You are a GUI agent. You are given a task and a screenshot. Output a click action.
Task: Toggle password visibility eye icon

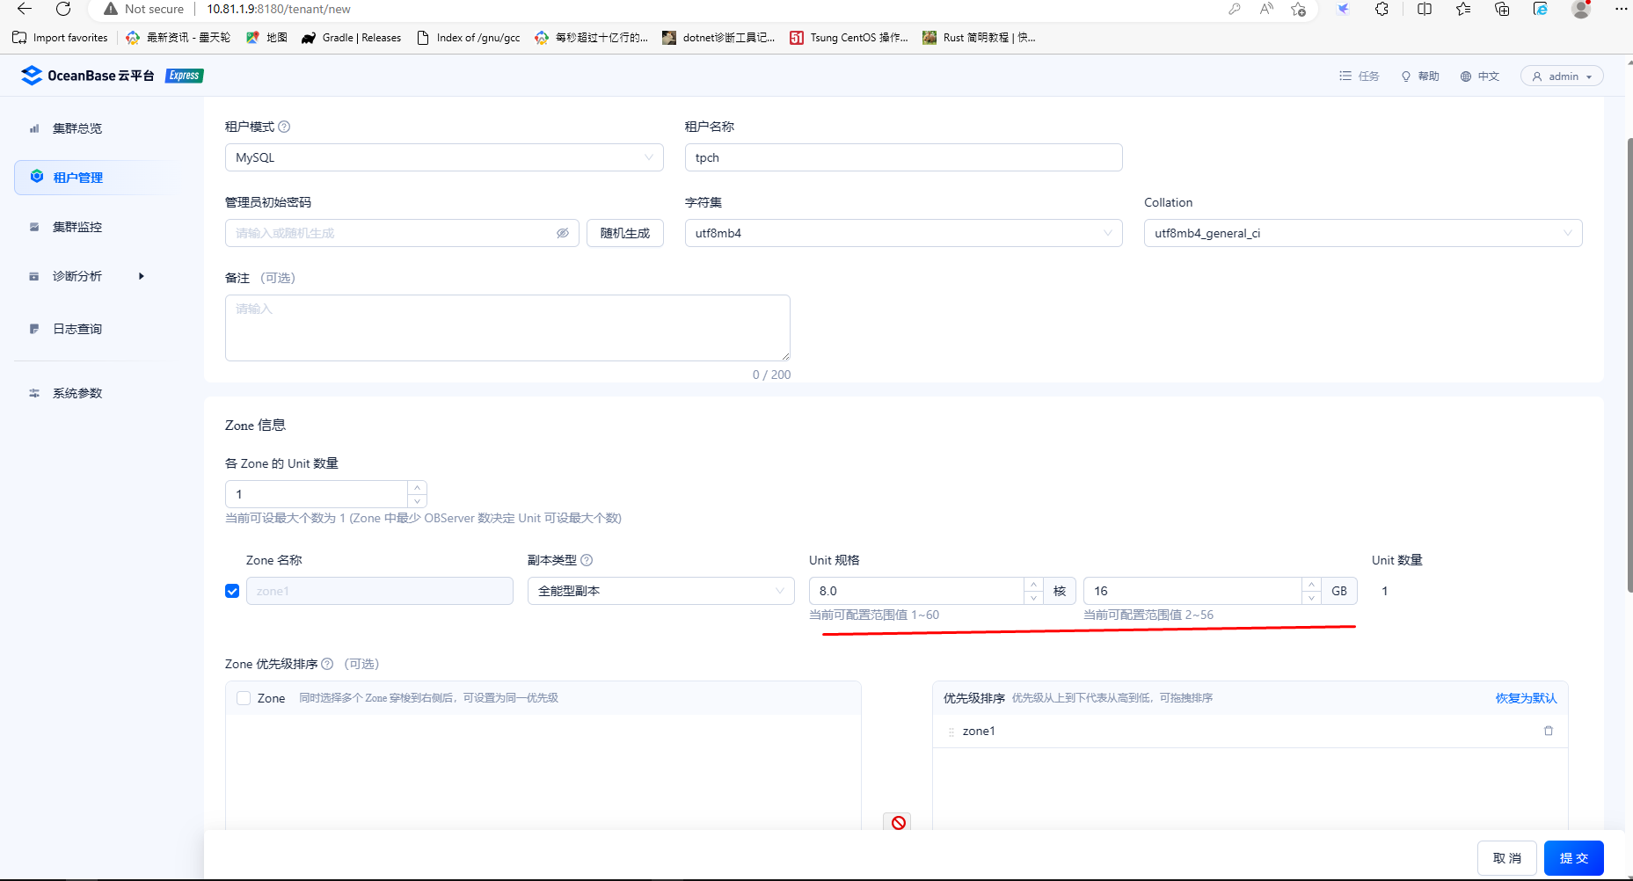(x=563, y=233)
